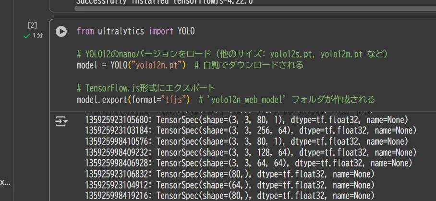Click output line with shape=(3, 3, 256, 64)
Image resolution: width=436 pixels, height=201 pixels.
pyautogui.click(x=250, y=130)
